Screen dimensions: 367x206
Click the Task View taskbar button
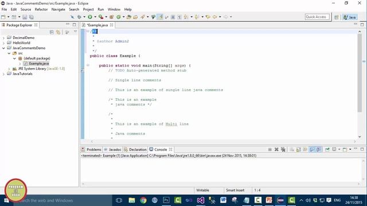(x=119, y=200)
